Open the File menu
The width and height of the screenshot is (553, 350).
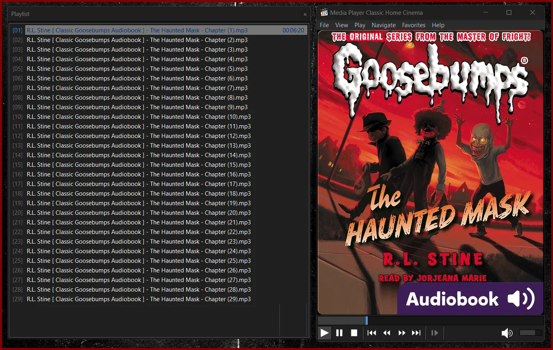pos(324,25)
